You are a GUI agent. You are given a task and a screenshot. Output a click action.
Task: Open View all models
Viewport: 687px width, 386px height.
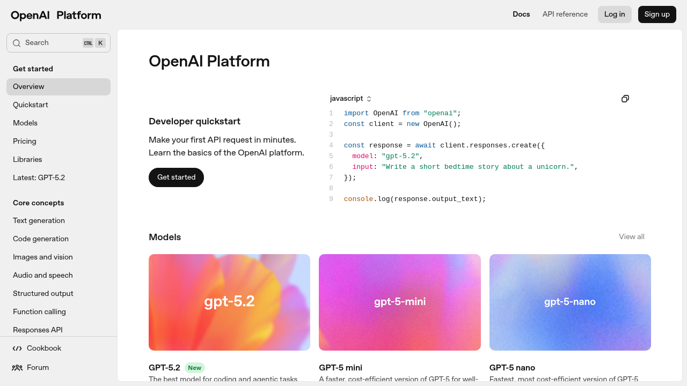pyautogui.click(x=631, y=236)
